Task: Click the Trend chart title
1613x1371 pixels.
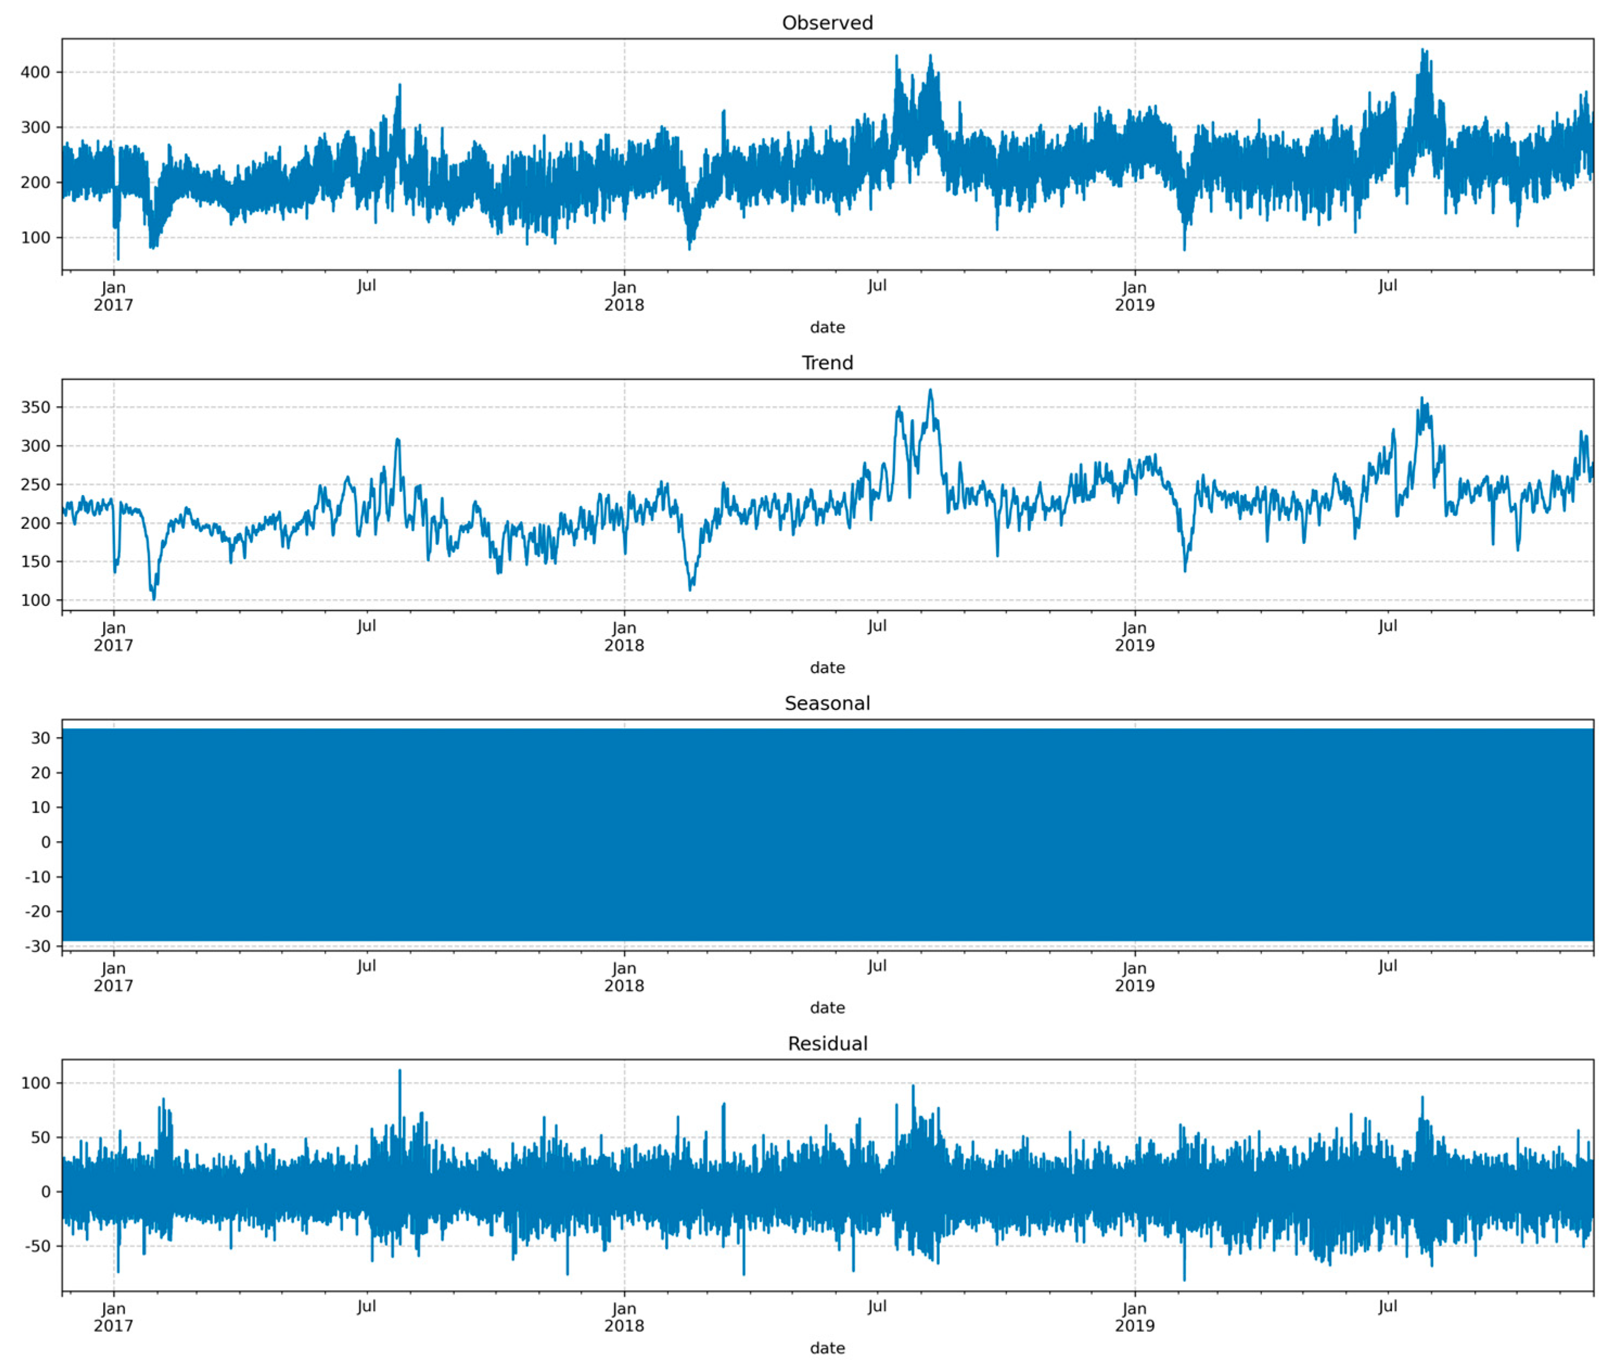Action: (827, 363)
